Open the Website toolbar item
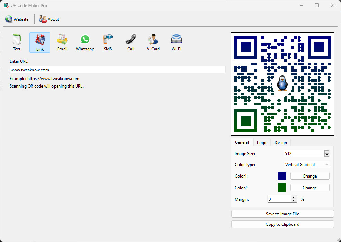341x242 pixels. pos(17,19)
